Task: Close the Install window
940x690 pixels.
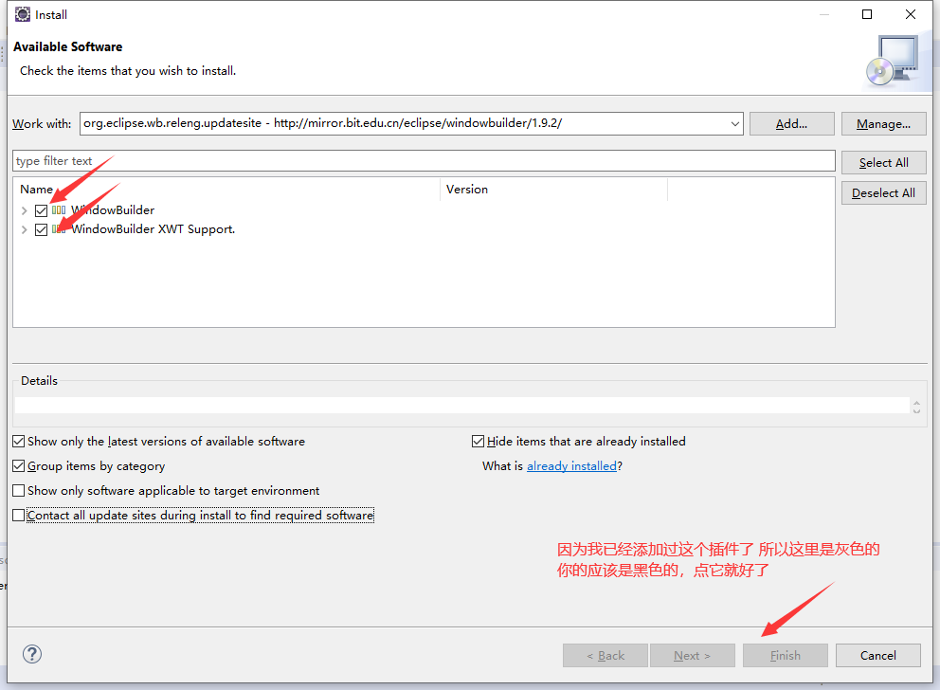Action: click(911, 14)
